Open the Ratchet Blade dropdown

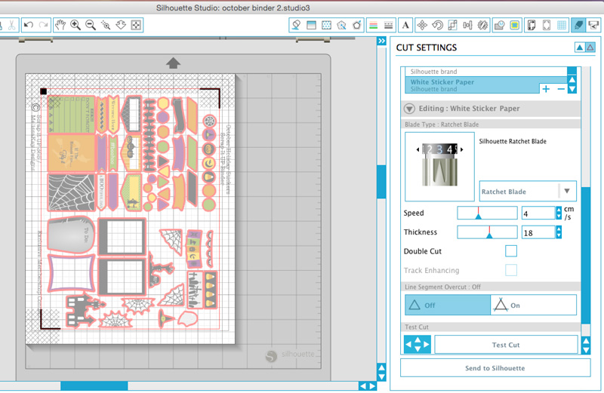click(x=528, y=192)
